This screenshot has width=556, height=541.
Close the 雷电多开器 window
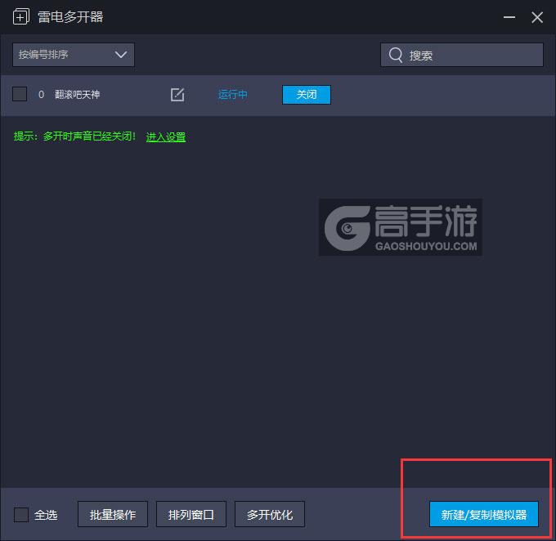pyautogui.click(x=537, y=17)
